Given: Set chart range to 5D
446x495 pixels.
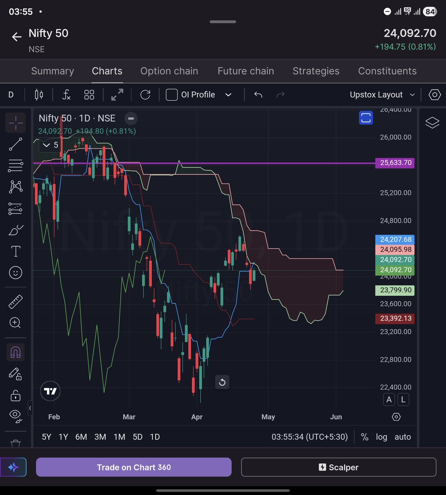Looking at the screenshot, I should tap(137, 437).
